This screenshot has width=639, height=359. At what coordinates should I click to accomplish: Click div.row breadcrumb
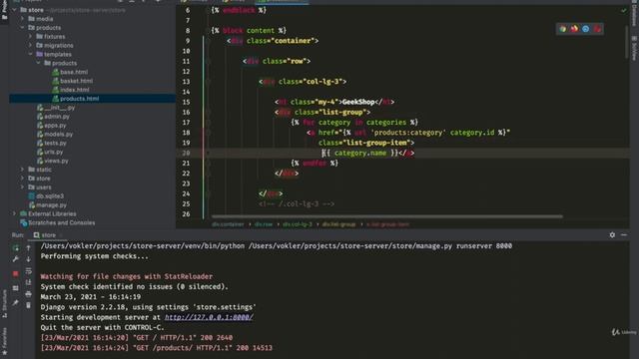(x=264, y=224)
